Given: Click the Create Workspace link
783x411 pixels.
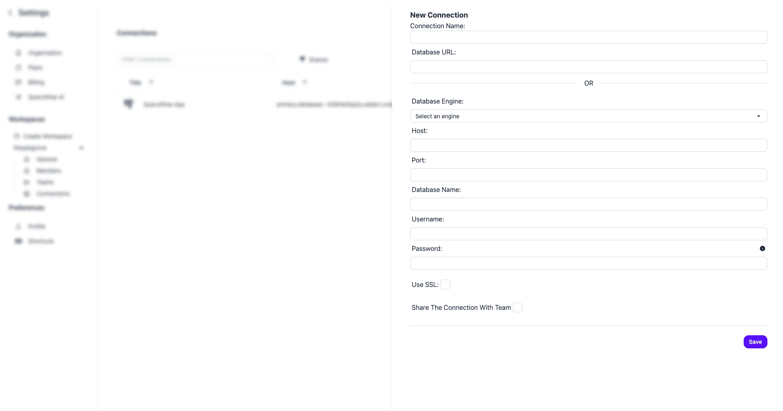Looking at the screenshot, I should click(48, 136).
